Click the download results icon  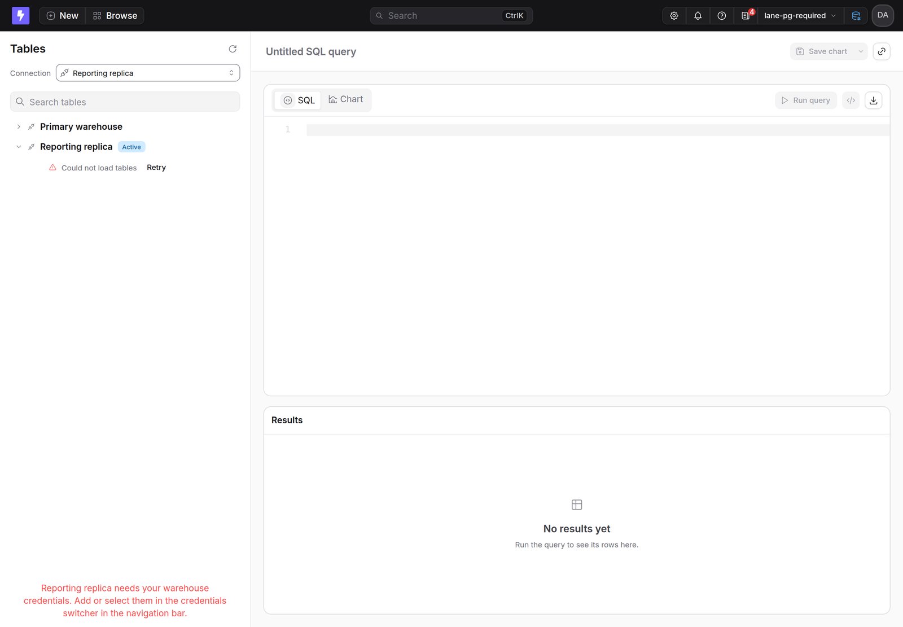[874, 100]
